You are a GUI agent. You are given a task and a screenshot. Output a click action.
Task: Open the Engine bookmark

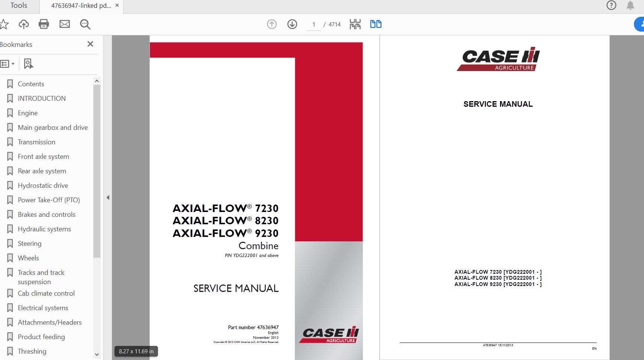[x=28, y=113]
